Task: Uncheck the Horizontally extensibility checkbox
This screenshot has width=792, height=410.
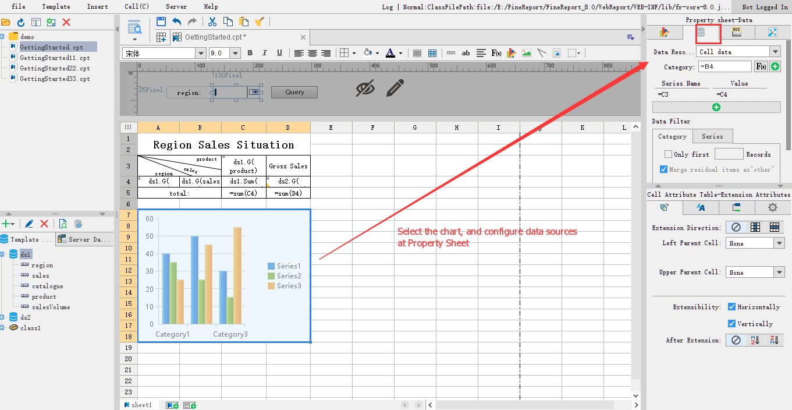Action: [x=732, y=307]
